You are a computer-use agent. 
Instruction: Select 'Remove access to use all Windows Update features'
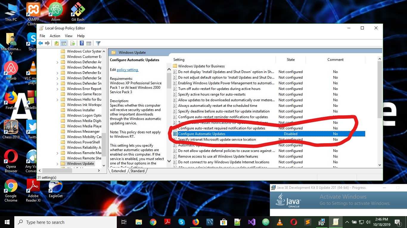click(x=218, y=156)
